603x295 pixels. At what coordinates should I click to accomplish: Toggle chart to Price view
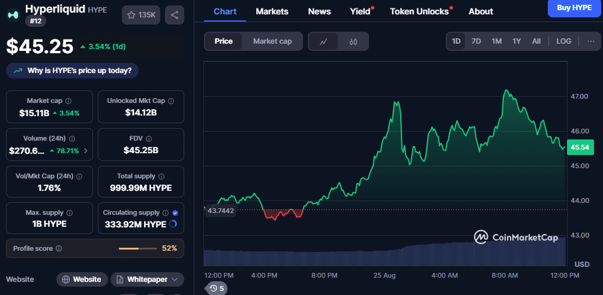223,41
